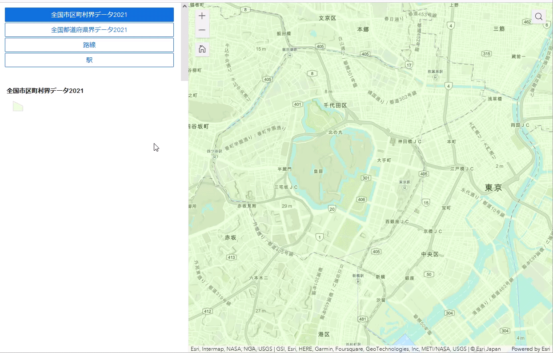Image resolution: width=553 pixels, height=353 pixels.
Task: Switch to the 路線 layer
Action: [x=89, y=45]
